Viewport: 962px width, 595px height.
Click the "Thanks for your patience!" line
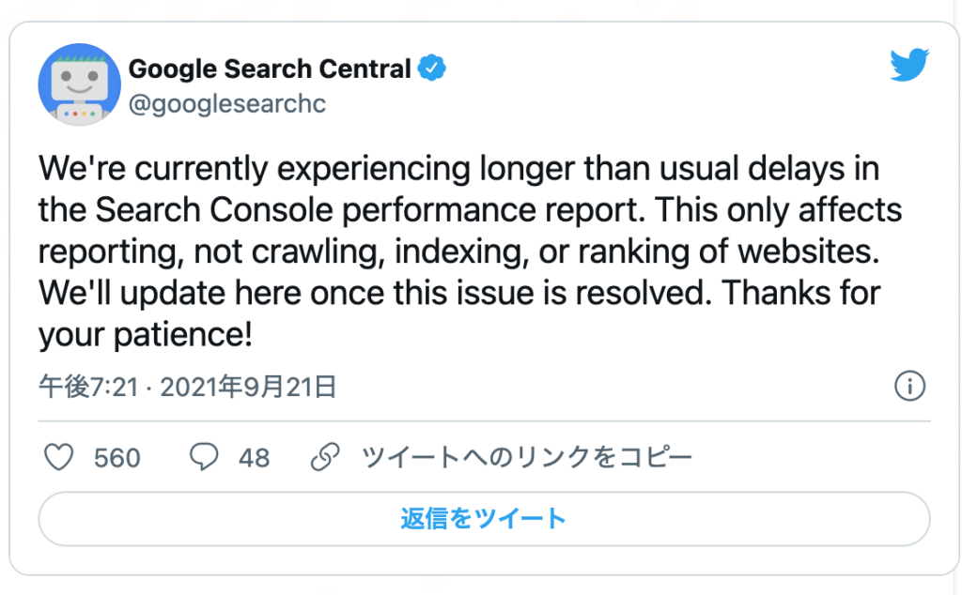pyautogui.click(x=459, y=313)
